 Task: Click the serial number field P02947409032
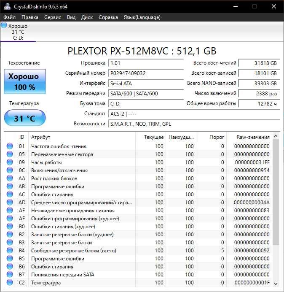pyautogui.click(x=146, y=73)
